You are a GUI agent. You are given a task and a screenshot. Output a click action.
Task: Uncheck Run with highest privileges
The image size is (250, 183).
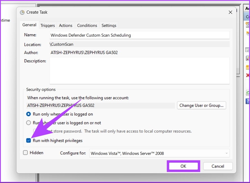pos(28,140)
